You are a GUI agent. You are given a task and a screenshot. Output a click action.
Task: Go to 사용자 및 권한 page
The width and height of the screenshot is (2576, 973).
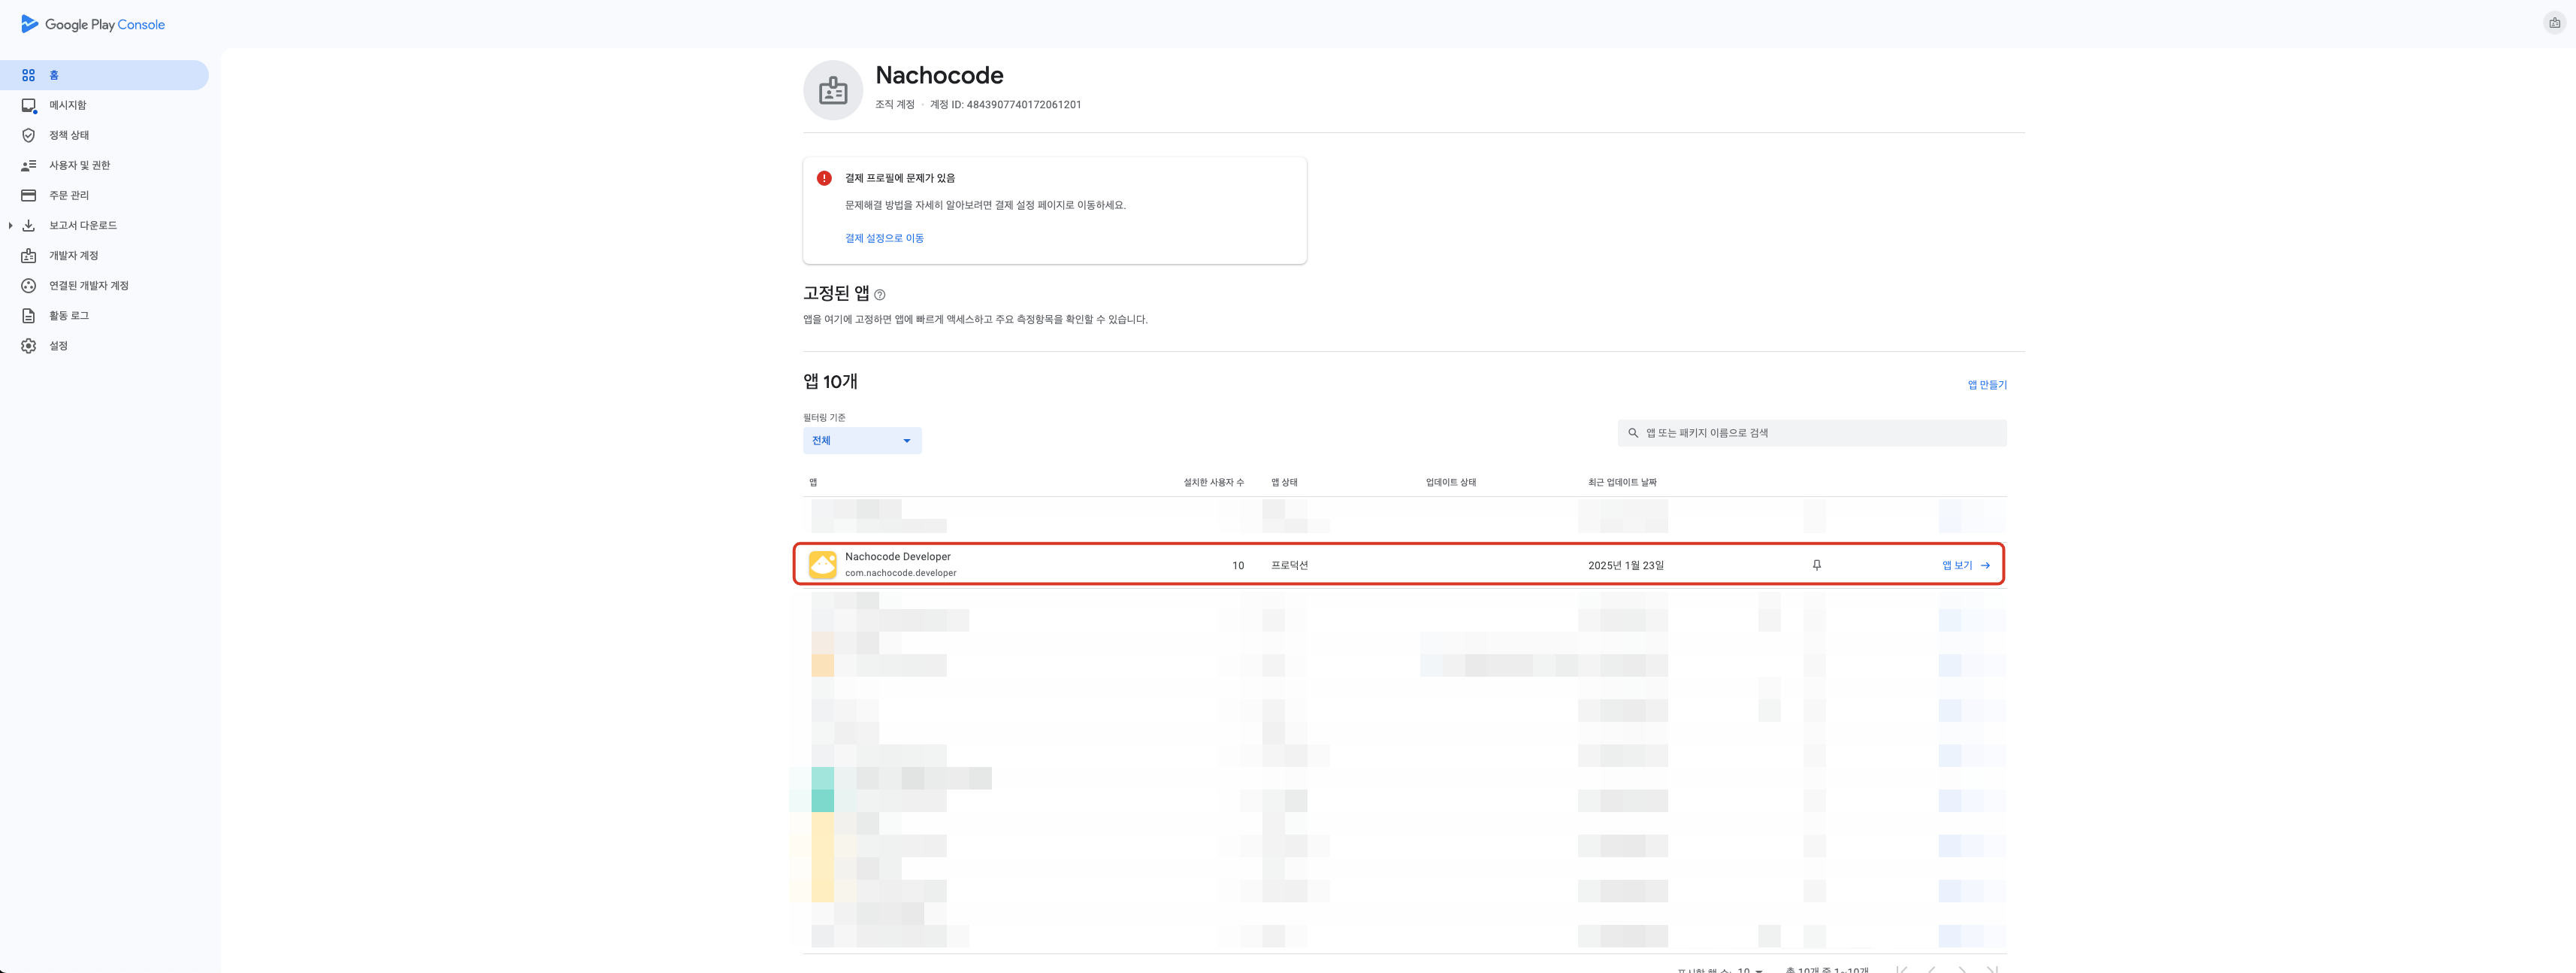click(79, 165)
